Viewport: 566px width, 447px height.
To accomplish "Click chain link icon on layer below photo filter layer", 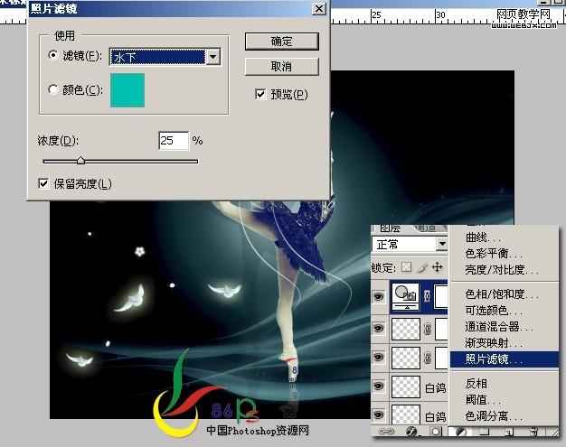I will pos(428,329).
